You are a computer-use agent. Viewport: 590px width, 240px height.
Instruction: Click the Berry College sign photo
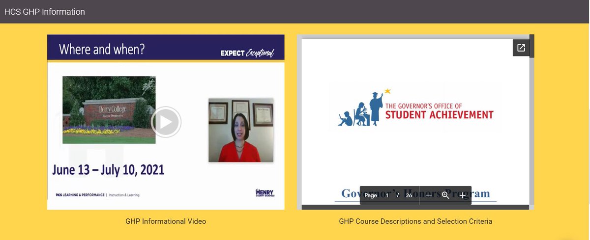coord(109,110)
